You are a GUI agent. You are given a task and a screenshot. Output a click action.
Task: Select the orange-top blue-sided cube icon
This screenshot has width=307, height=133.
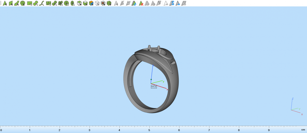(x=91, y=3)
